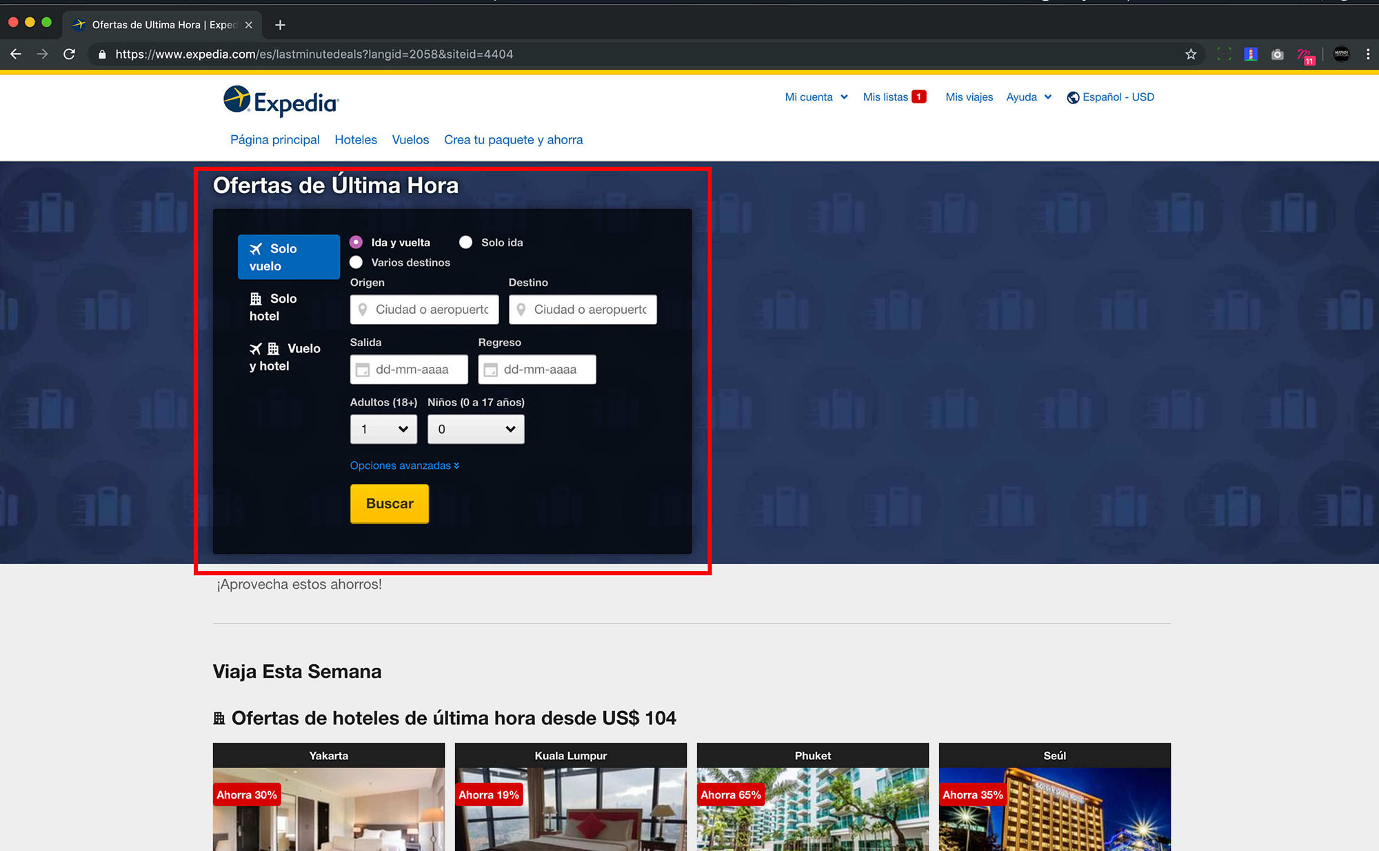The height and width of the screenshot is (851, 1379).
Task: Expand Opciones avanzadas
Action: point(404,465)
